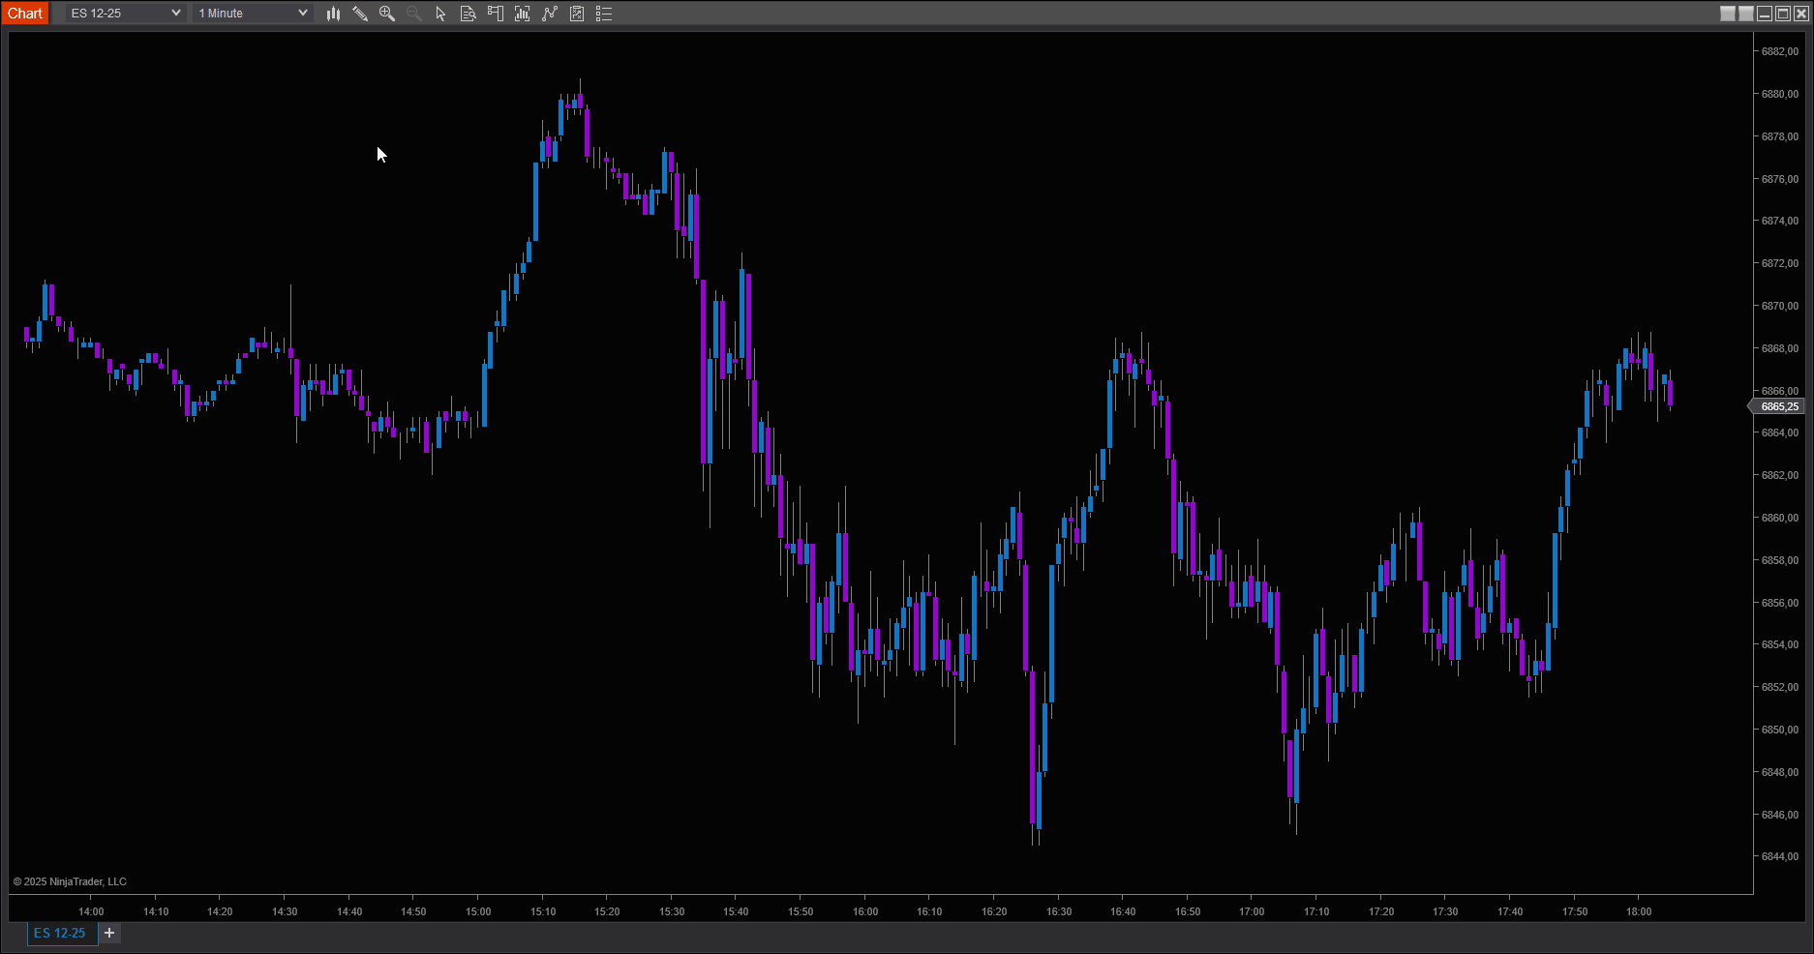Open the chart bar style icon
Image resolution: width=1814 pixels, height=954 pixels.
coord(333,14)
